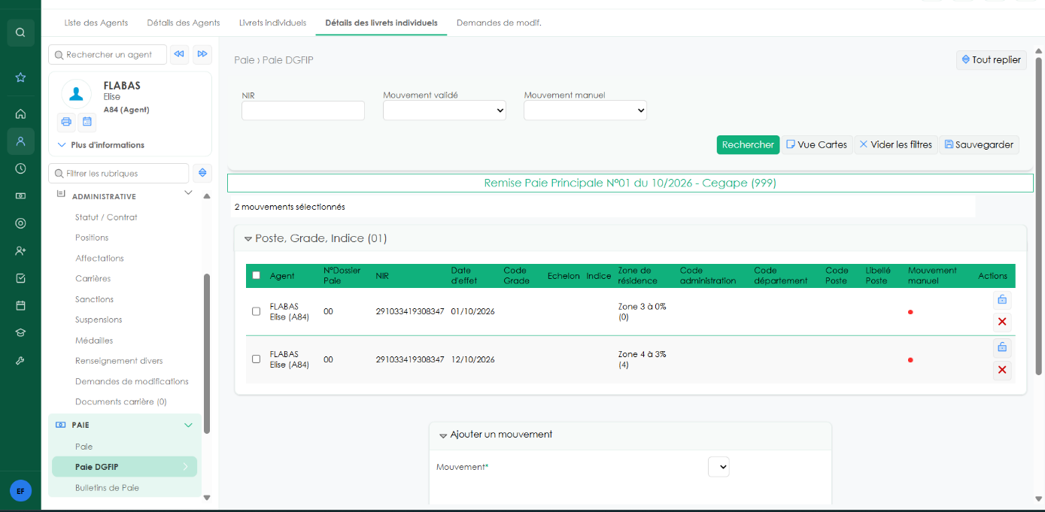Check the box for the Zone 3 à 0% row
1045x512 pixels.
256,311
